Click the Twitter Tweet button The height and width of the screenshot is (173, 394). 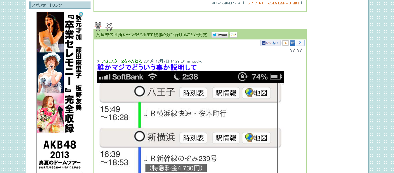coord(220,35)
